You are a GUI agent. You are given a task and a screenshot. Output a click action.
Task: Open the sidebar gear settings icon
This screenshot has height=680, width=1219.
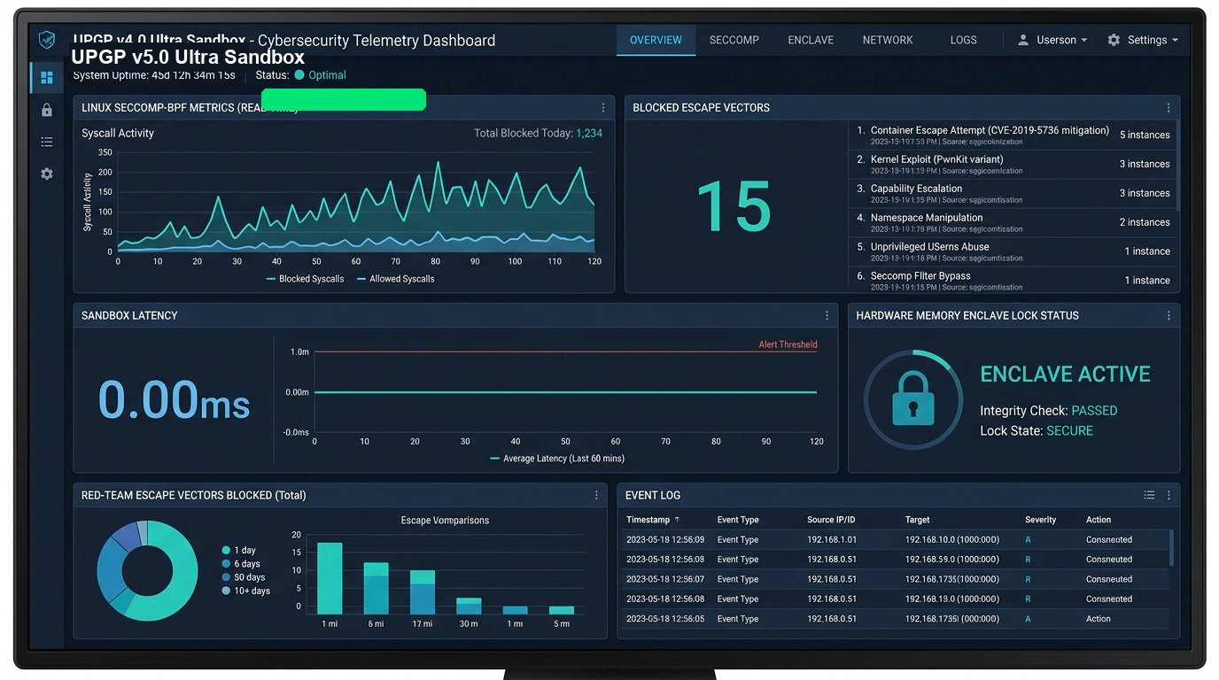[x=47, y=174]
